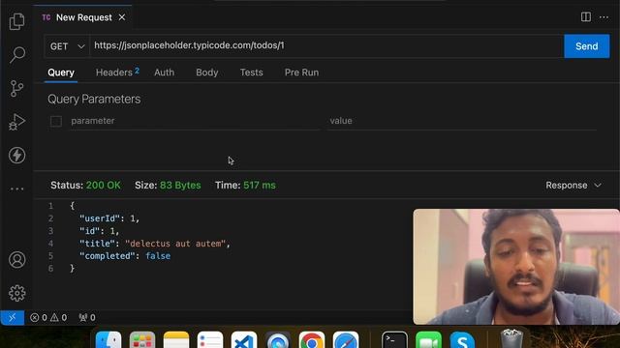Expand the Response view dropdown
This screenshot has height=348, width=620.
click(x=573, y=185)
